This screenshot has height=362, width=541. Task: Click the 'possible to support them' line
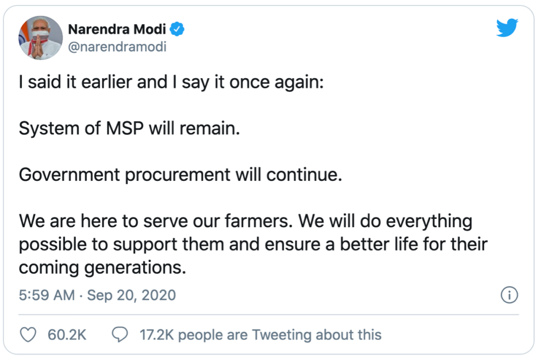coord(253,244)
